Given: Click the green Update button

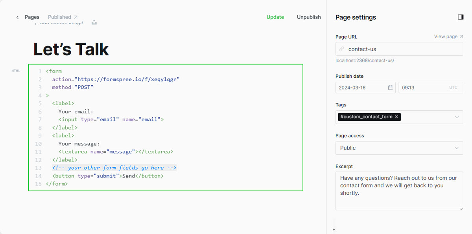Looking at the screenshot, I should (x=275, y=17).
